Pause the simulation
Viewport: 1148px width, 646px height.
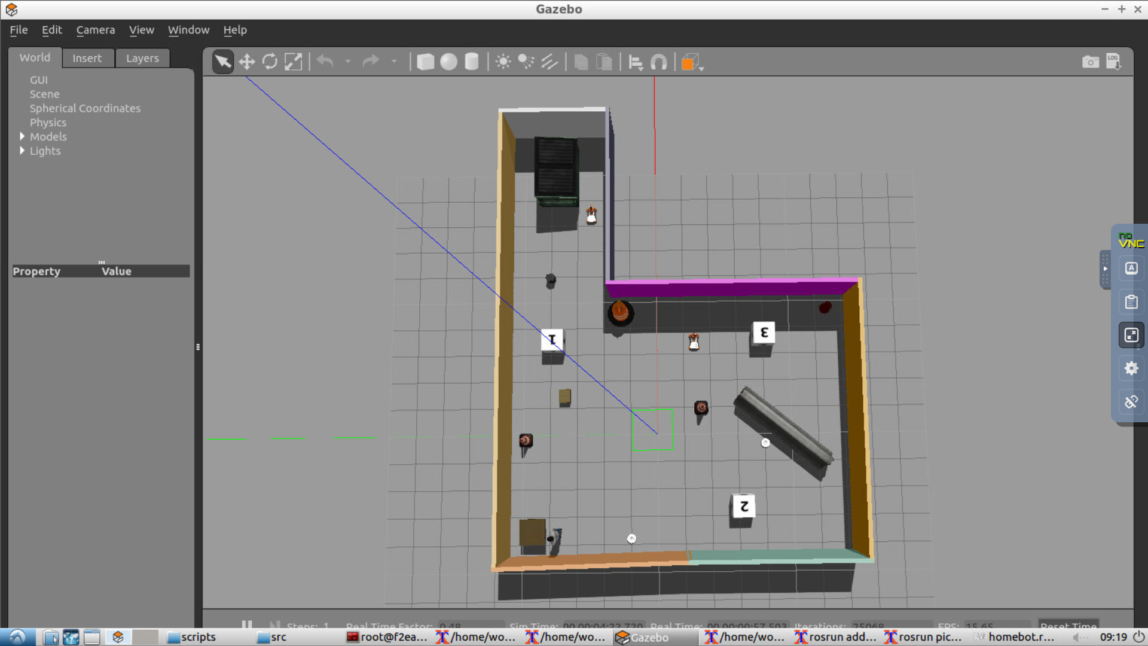[x=246, y=624]
